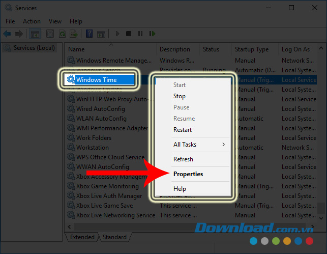Click the Export List toolbar icon

coord(73,34)
